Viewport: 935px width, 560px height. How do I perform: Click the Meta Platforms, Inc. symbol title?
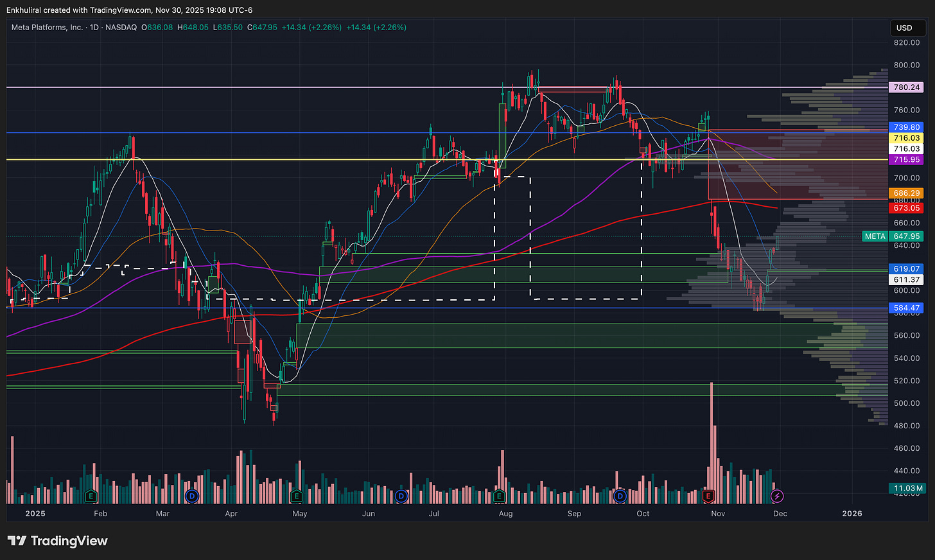tap(48, 28)
